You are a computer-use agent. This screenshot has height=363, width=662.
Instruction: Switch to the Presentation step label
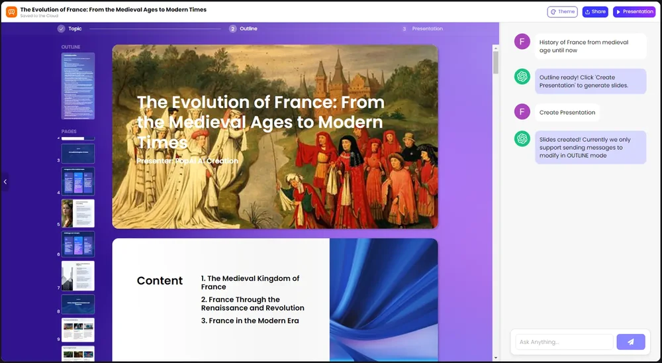click(427, 29)
